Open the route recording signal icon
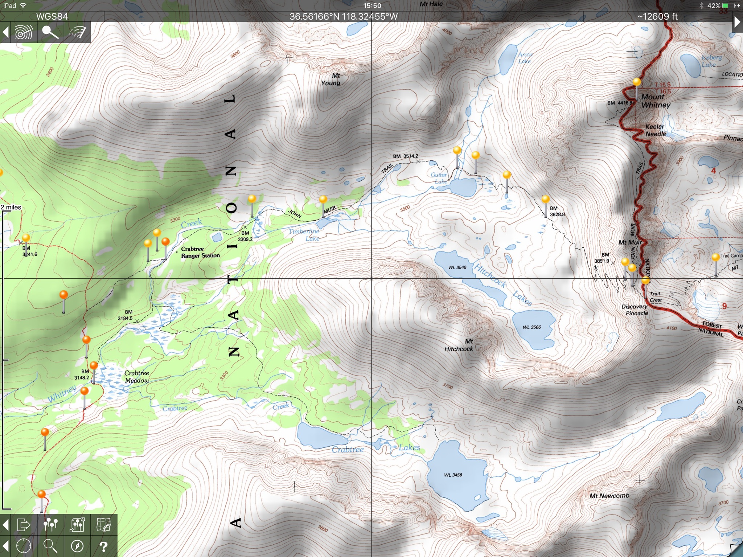 tap(77, 33)
